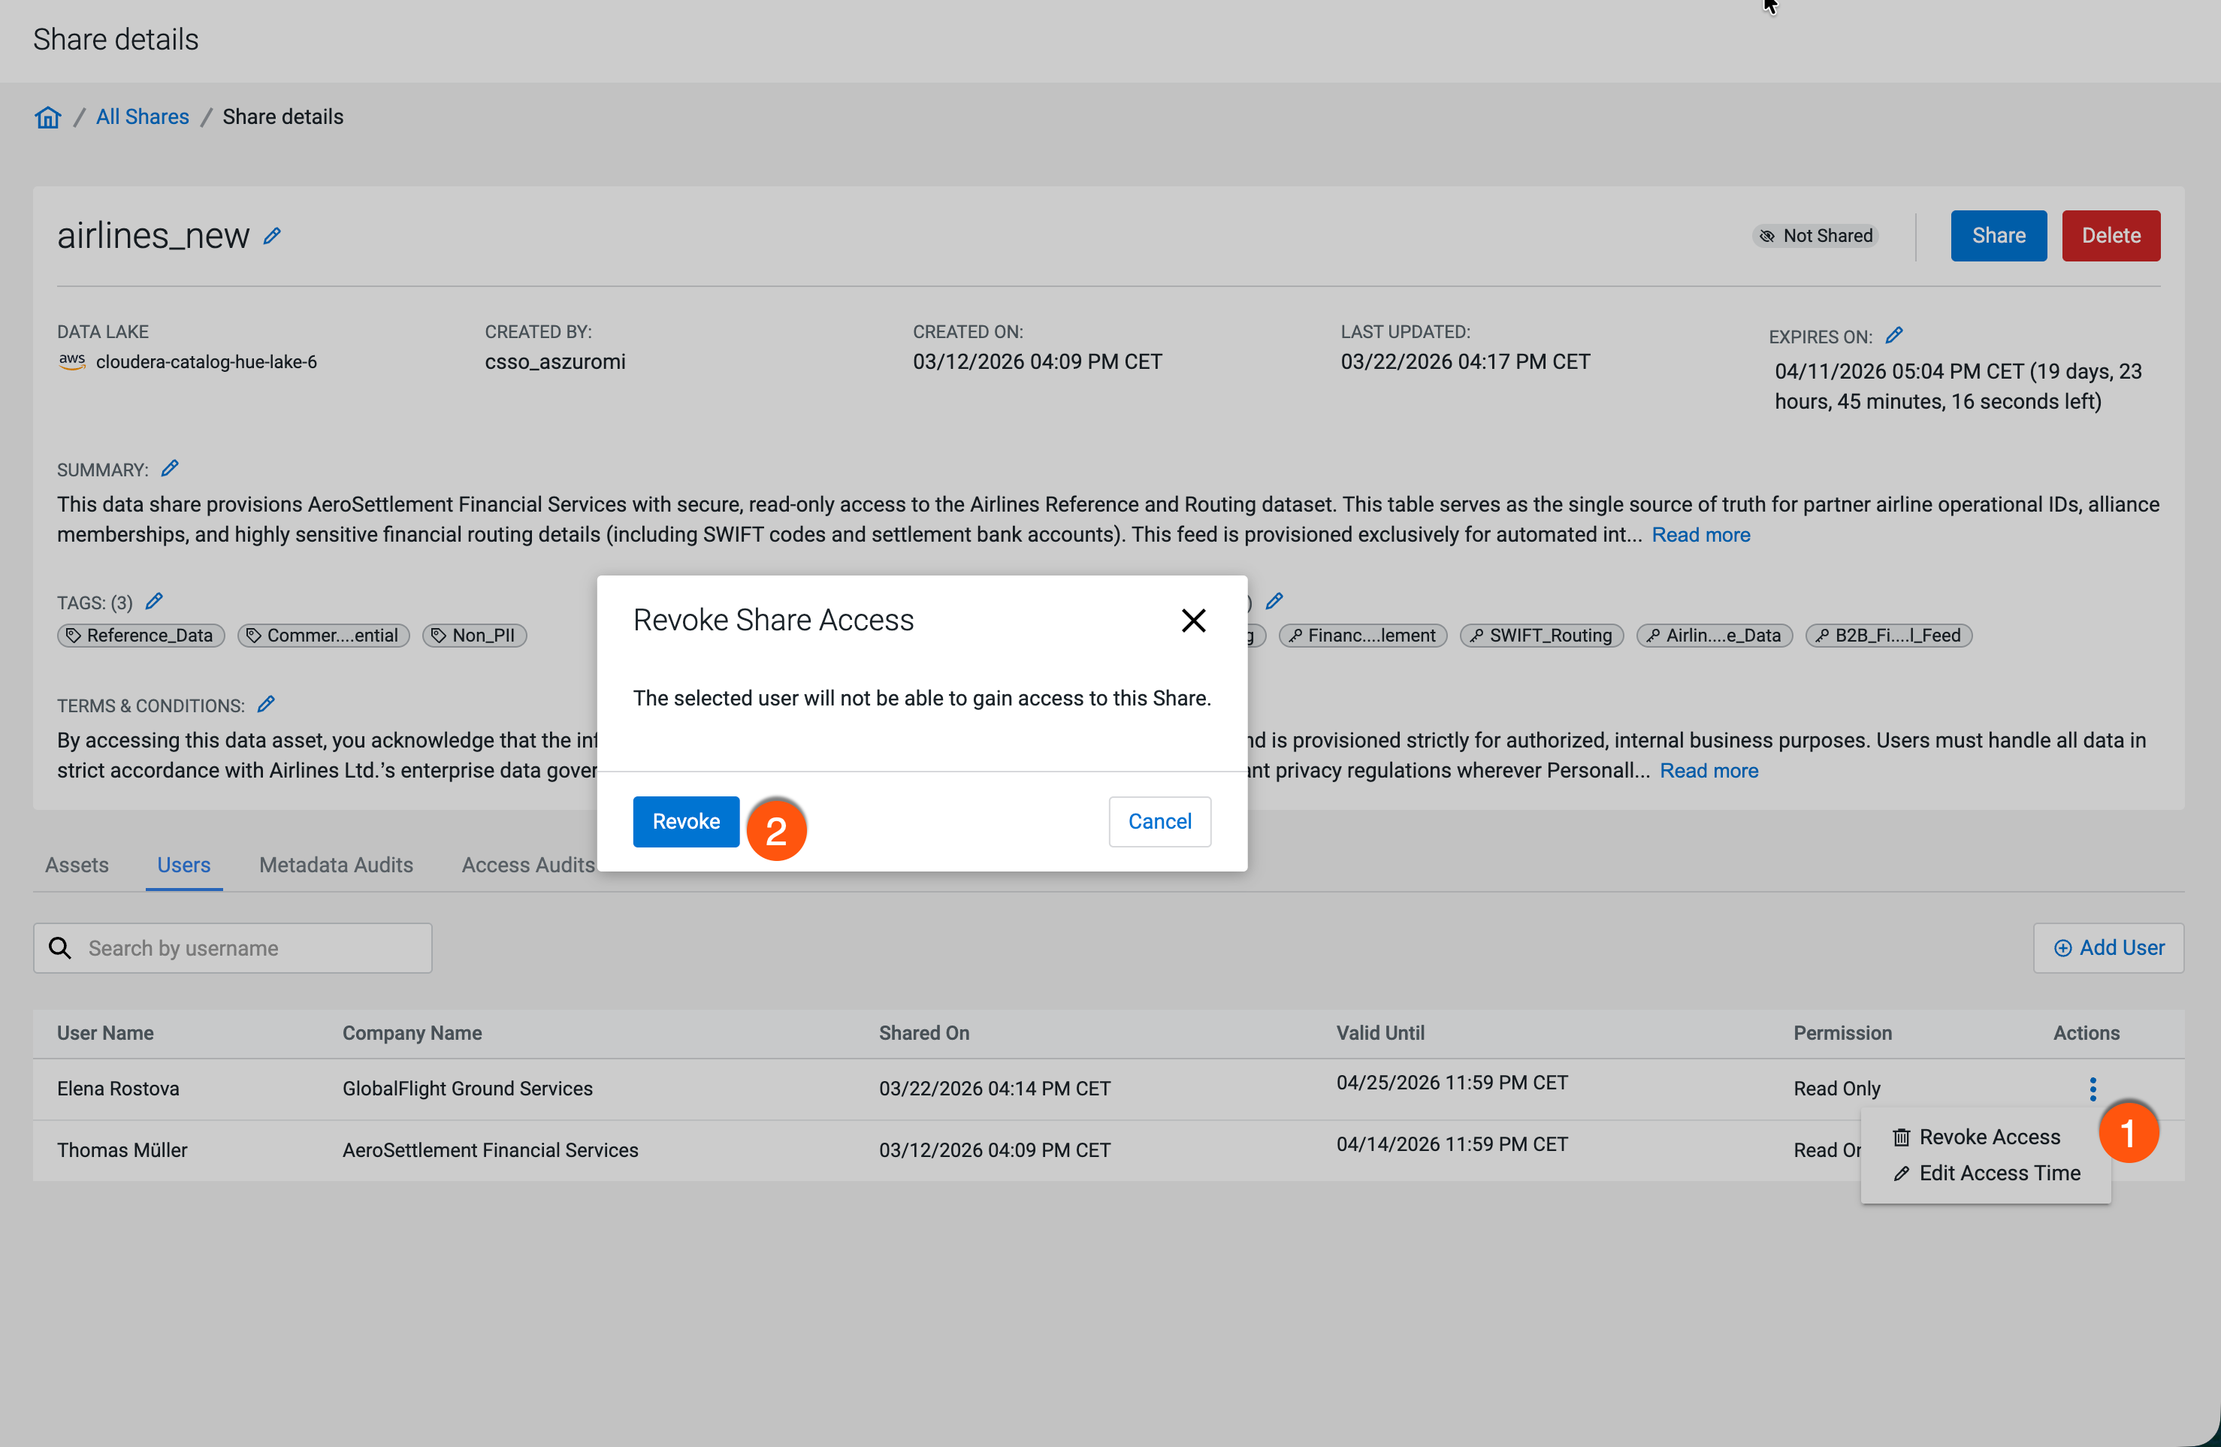Click the search magnifier icon
Viewport: 2221px width, 1447px height.
(61, 948)
